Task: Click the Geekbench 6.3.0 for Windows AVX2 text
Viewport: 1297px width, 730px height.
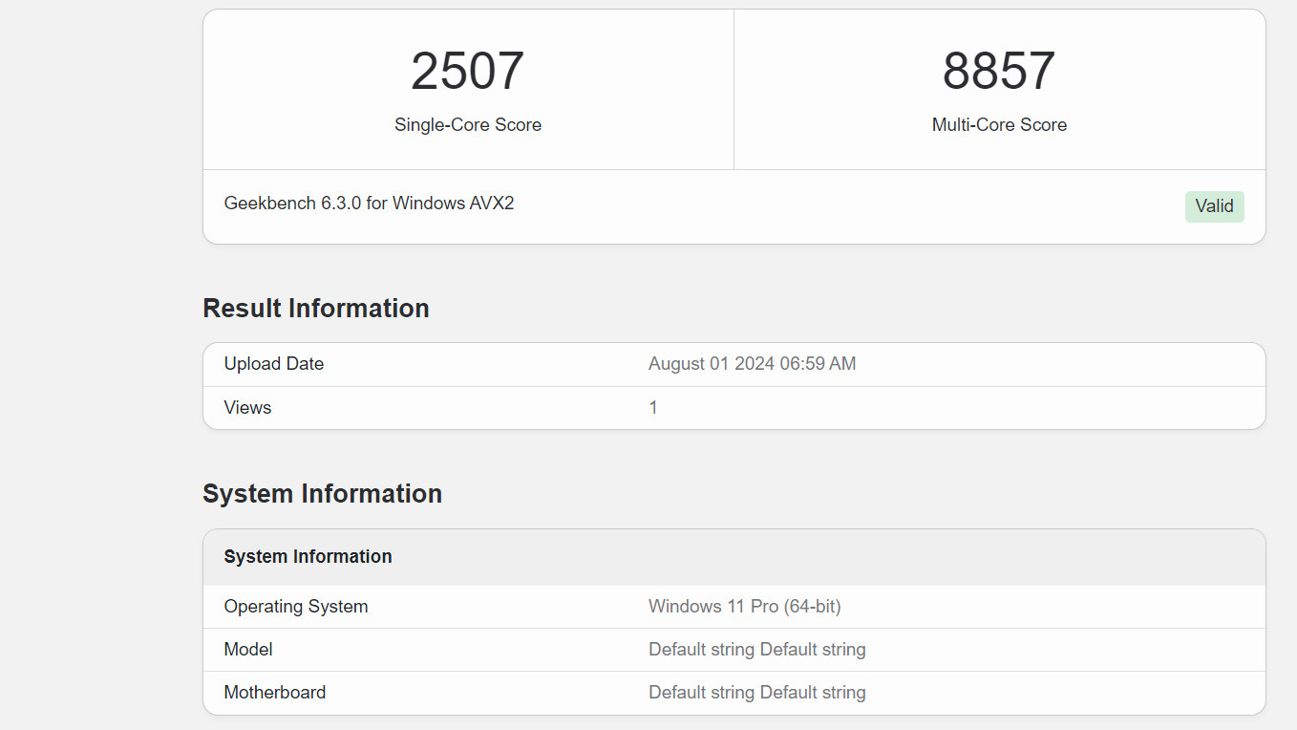Action: click(x=369, y=204)
